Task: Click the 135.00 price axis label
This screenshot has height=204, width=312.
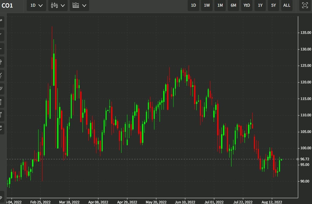Action: pyautogui.click(x=306, y=33)
